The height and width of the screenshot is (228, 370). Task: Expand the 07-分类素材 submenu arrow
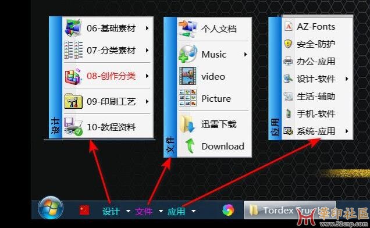click(x=147, y=50)
